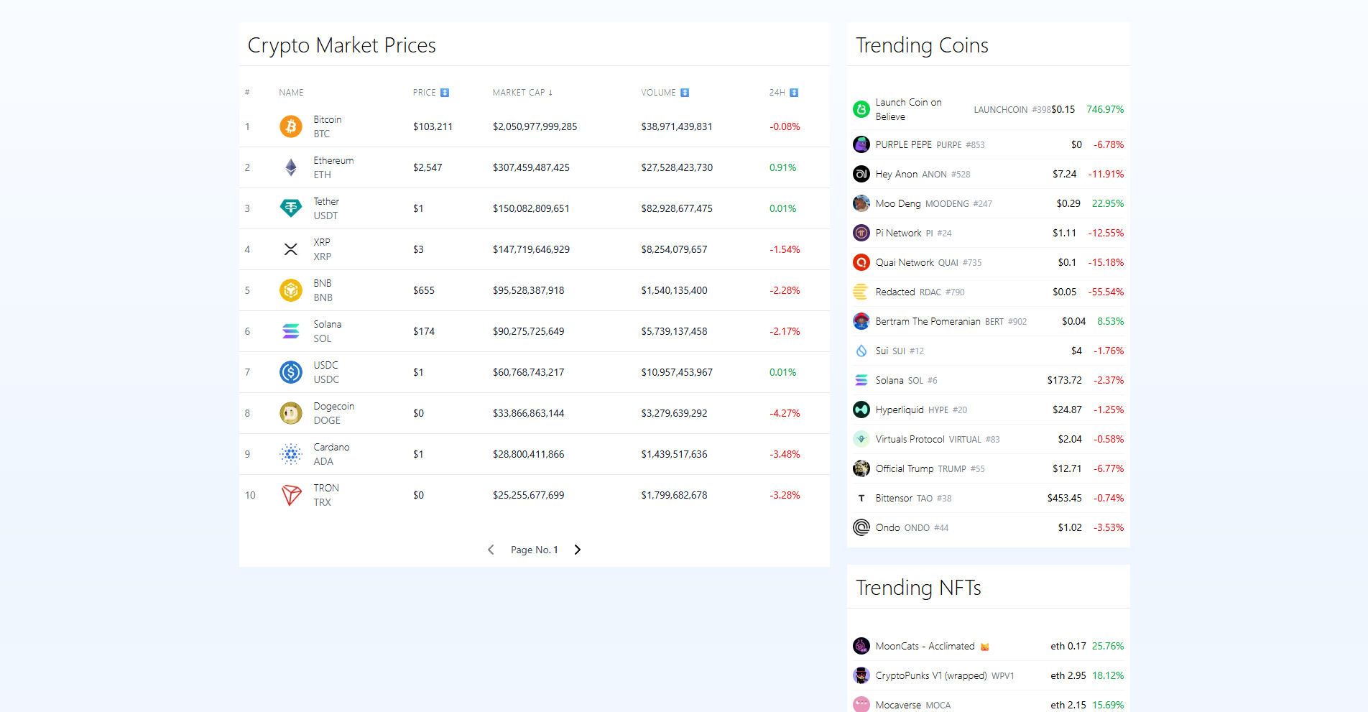Viewport: 1368px width, 712px height.
Task: Click the Dogecoin logo in row 8
Action: click(290, 413)
